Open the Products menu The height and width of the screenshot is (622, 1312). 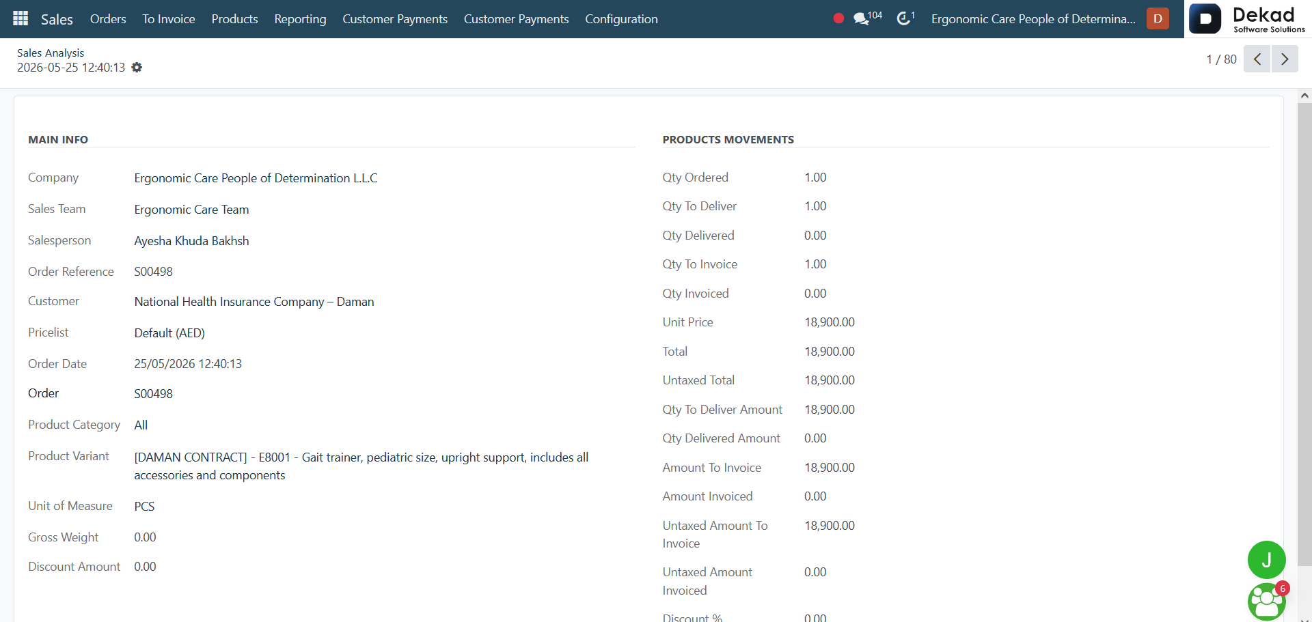click(x=234, y=19)
